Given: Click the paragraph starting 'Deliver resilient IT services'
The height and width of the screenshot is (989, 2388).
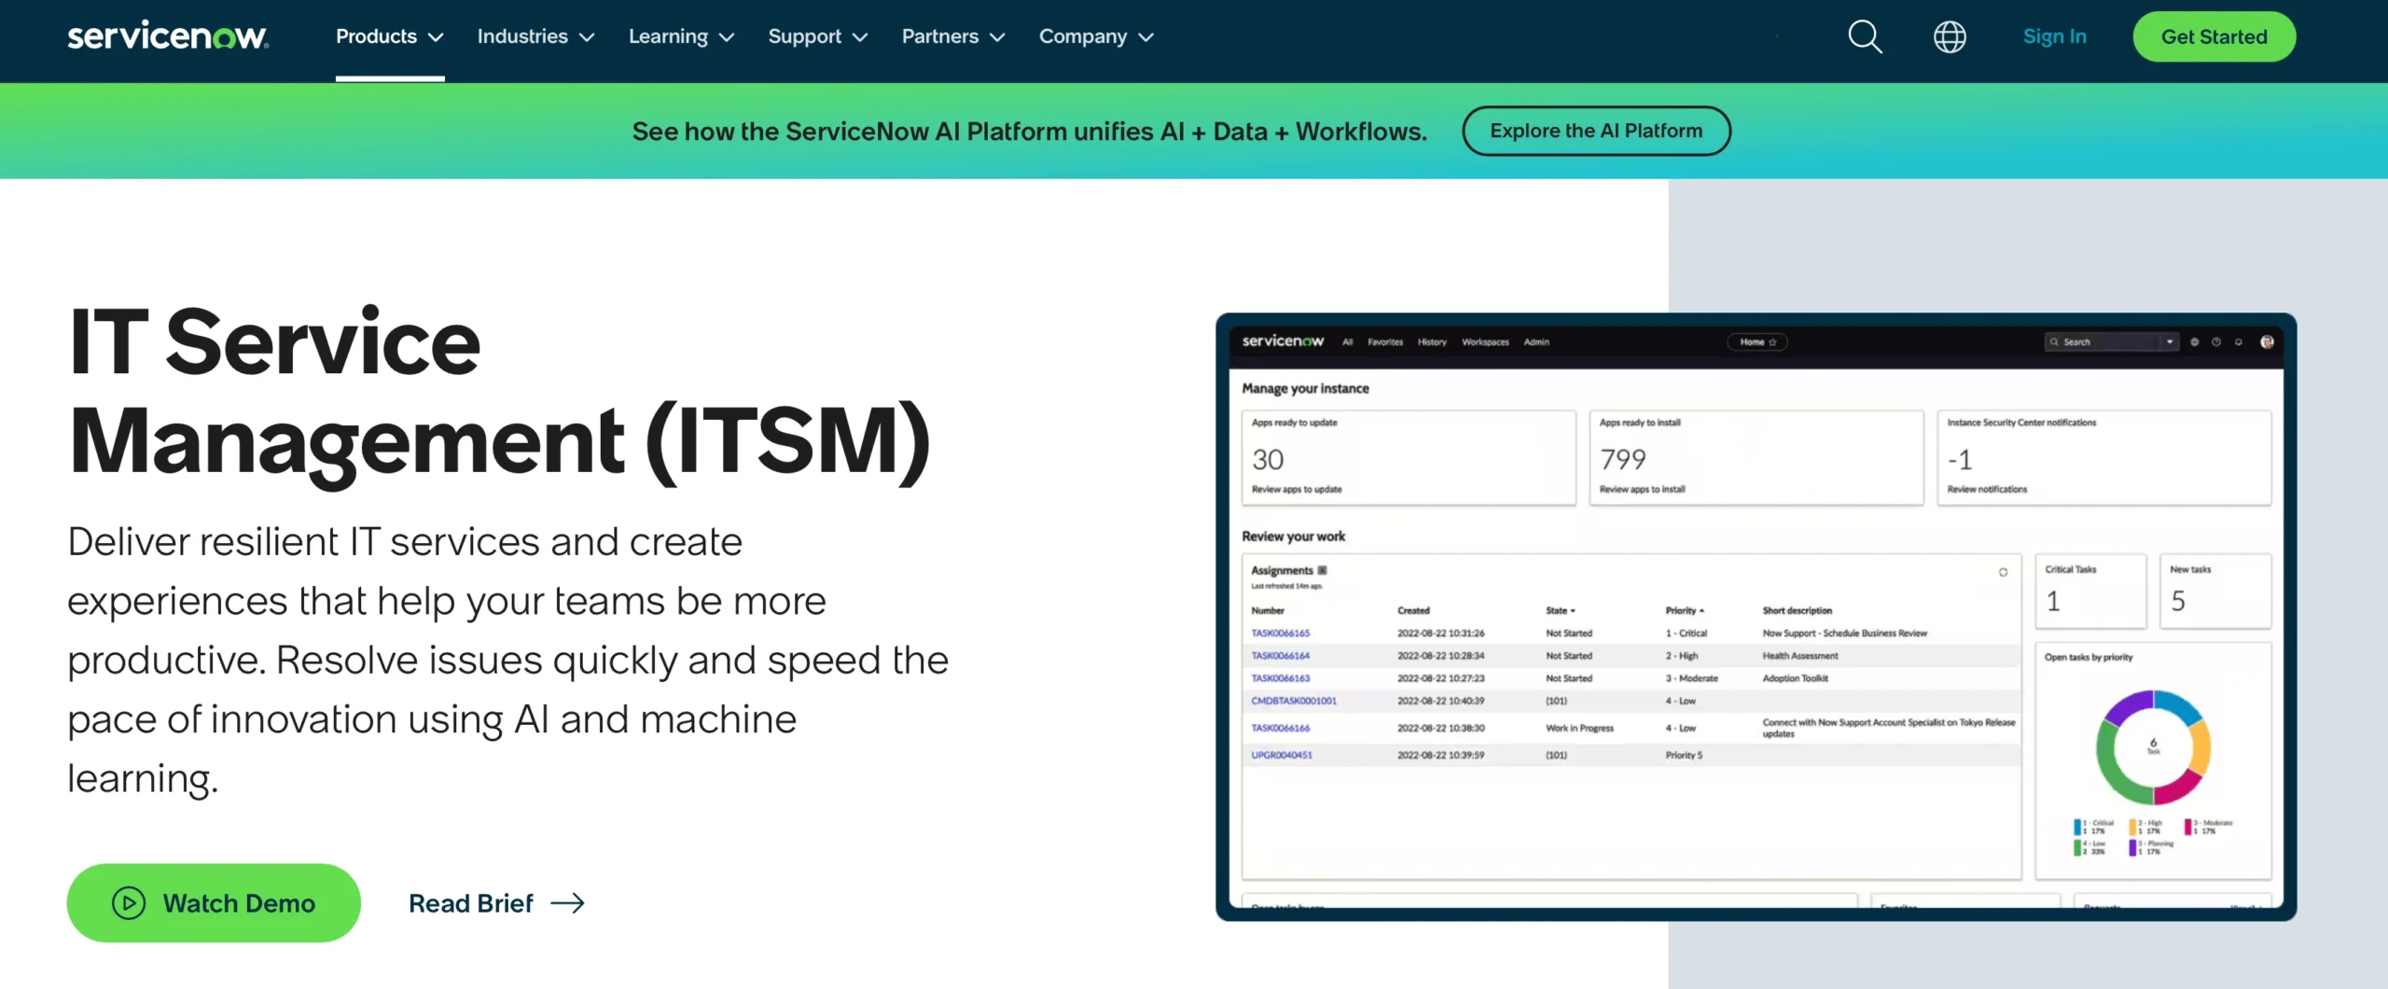Looking at the screenshot, I should click(x=508, y=660).
